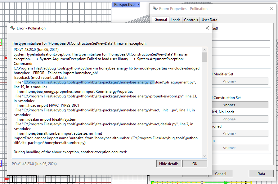The width and height of the screenshot is (278, 184).
Task: Click the error summary message above the details box
Action: click(x=79, y=43)
